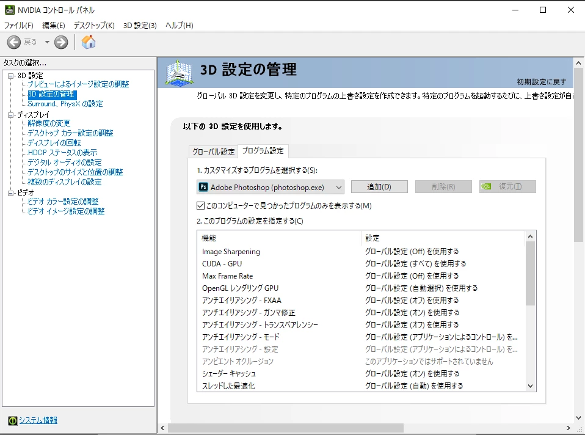Click the NVIDIA Control Panel title bar icon
The image size is (585, 435).
[x=9, y=10]
